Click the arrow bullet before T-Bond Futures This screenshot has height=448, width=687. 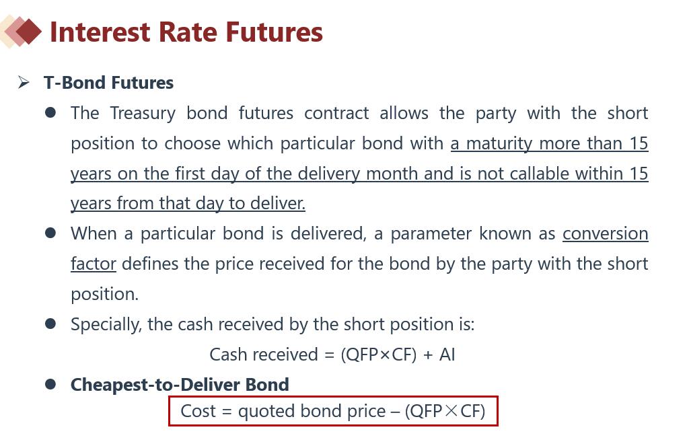24,82
